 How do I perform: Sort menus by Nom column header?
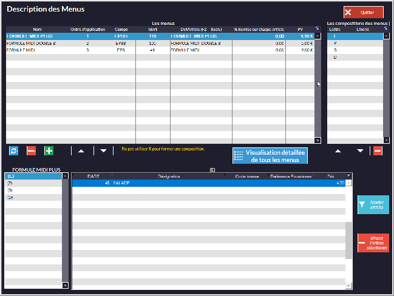point(37,29)
